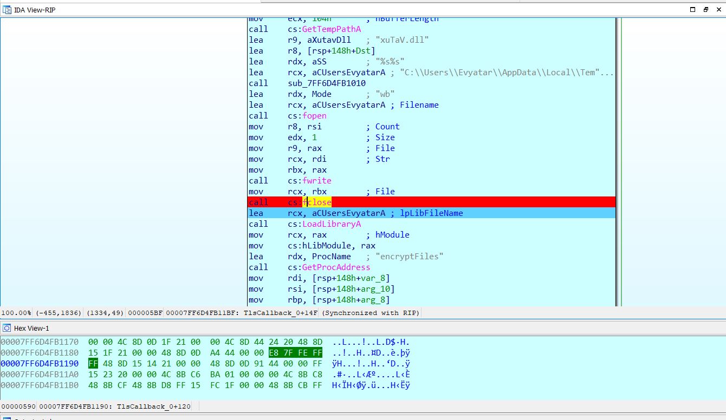The image size is (726, 420).
Task: Click the 00000590 offset in hex status bar
Action: [x=18, y=406]
